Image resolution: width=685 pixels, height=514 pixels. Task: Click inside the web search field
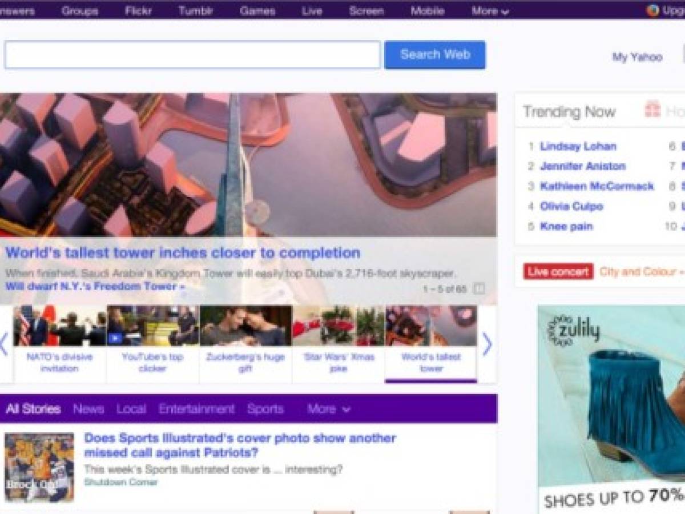coord(192,55)
